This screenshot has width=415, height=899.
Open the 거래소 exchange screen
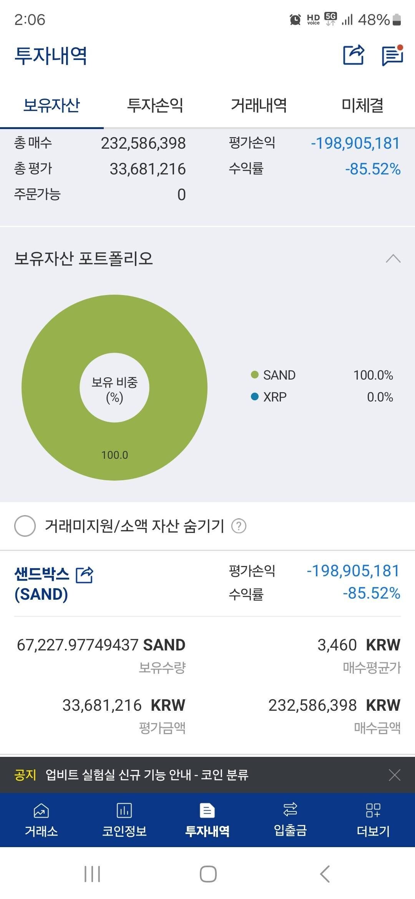(41, 820)
